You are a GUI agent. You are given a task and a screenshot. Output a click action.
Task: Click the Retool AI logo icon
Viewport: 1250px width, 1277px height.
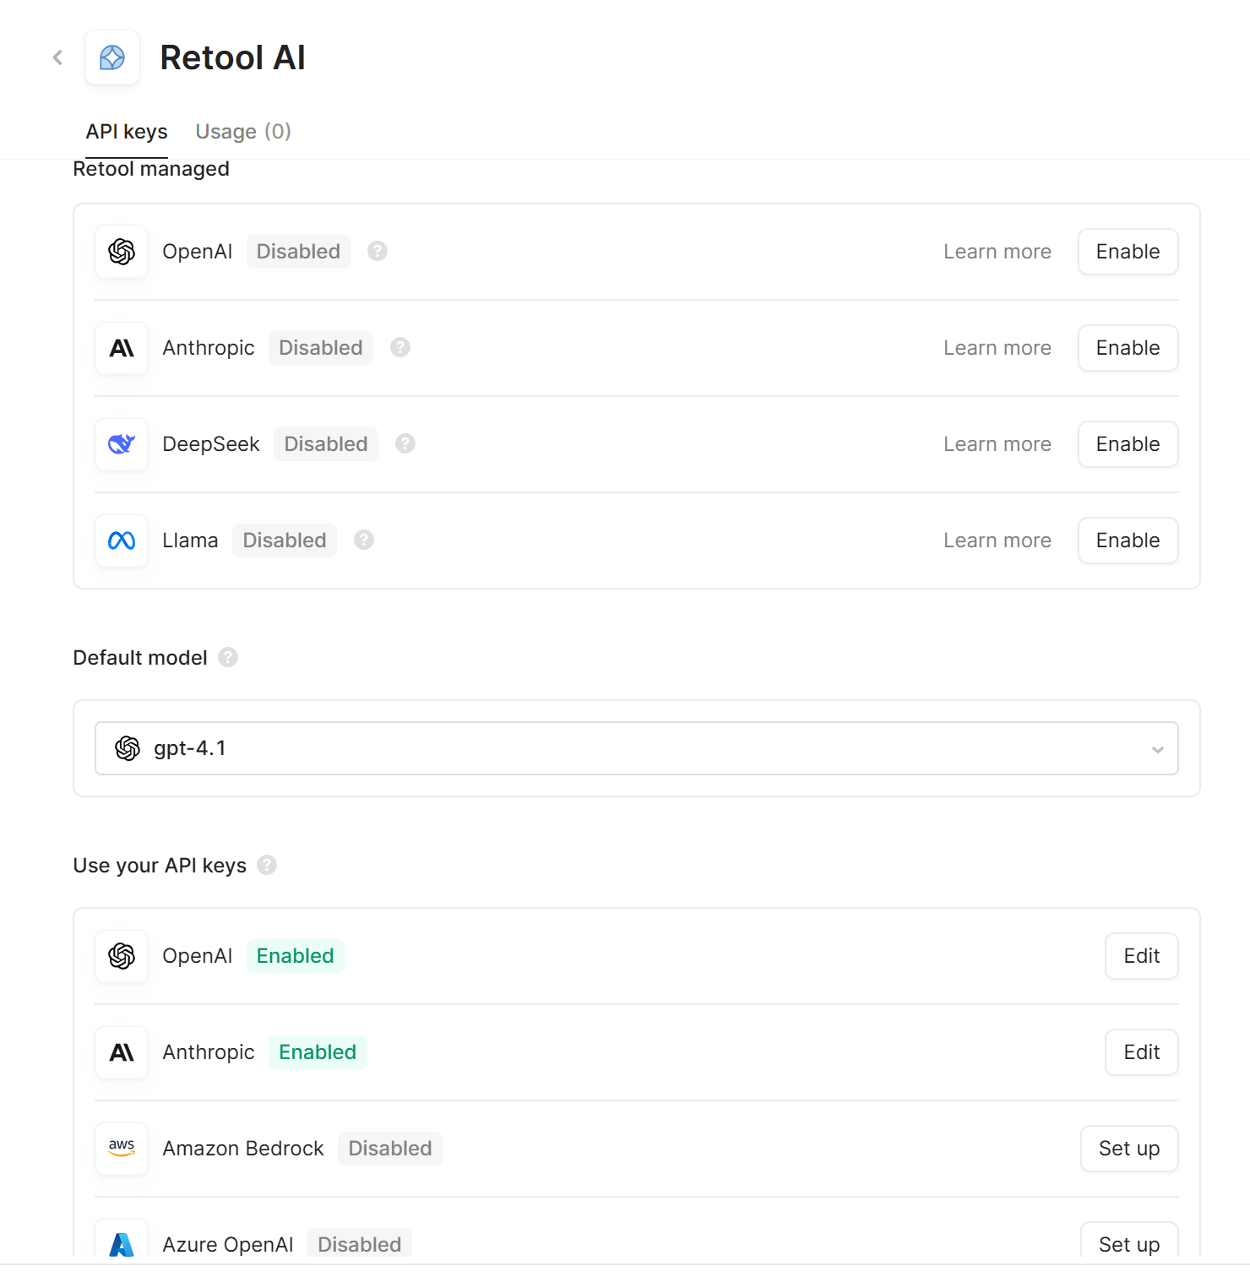[x=112, y=57]
